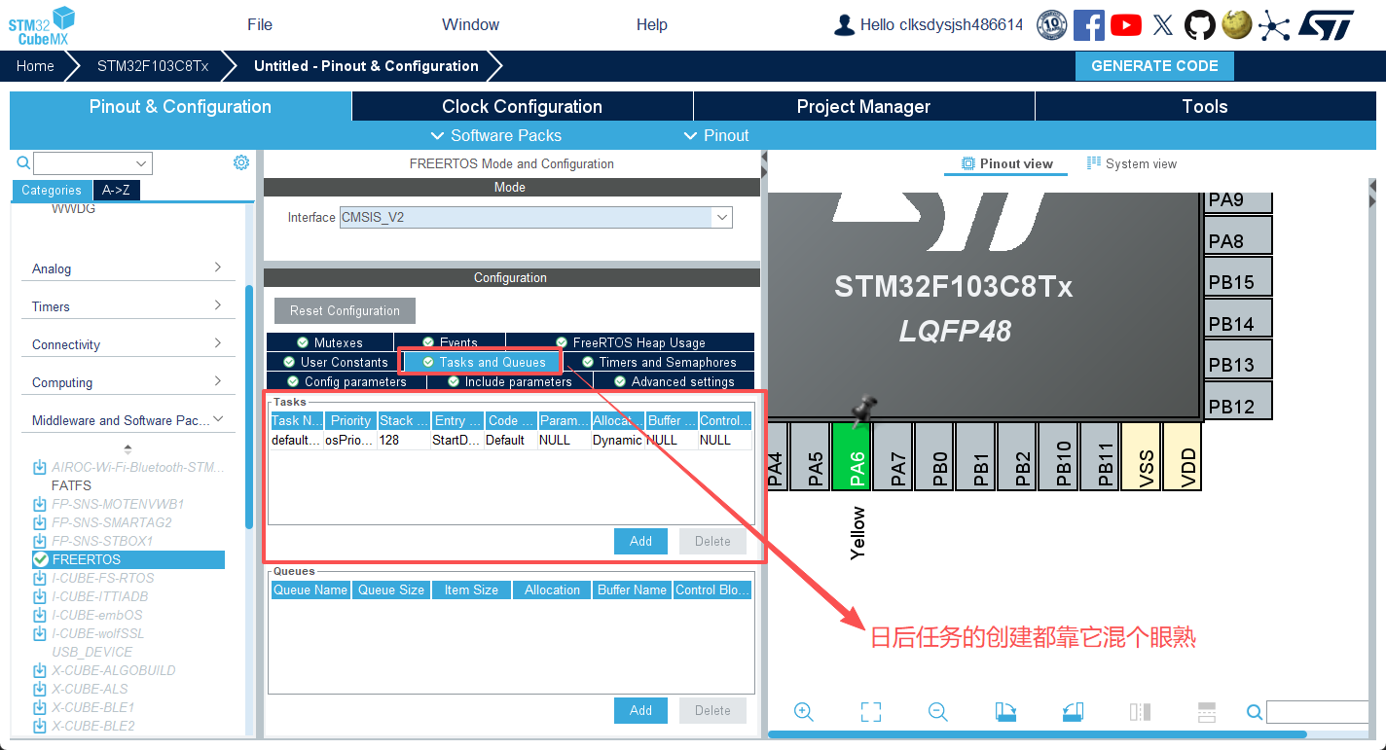Open the X social icon
1386x750 pixels.
pyautogui.click(x=1162, y=25)
